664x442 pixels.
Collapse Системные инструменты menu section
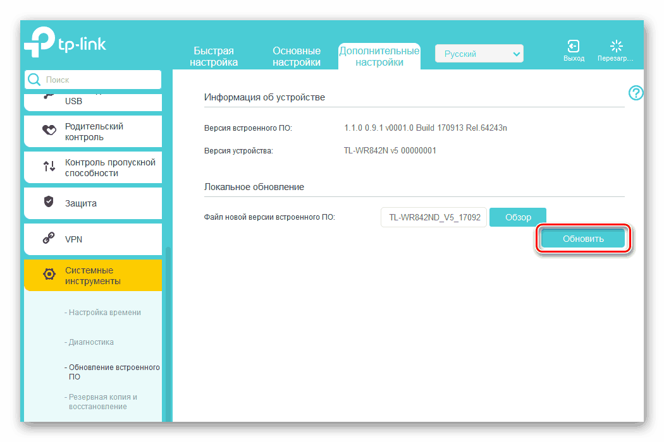click(93, 275)
